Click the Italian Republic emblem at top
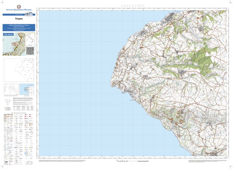Viewport: 233px width, 169px height. click(19, 7)
